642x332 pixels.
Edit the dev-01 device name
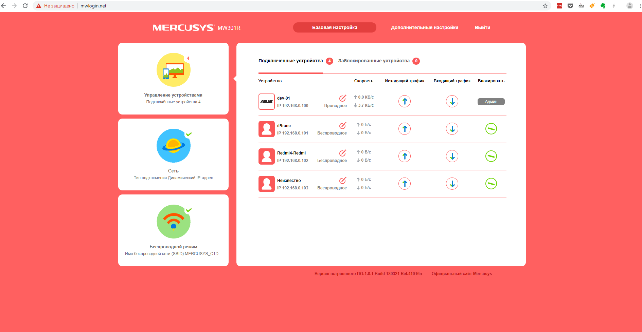pyautogui.click(x=343, y=98)
